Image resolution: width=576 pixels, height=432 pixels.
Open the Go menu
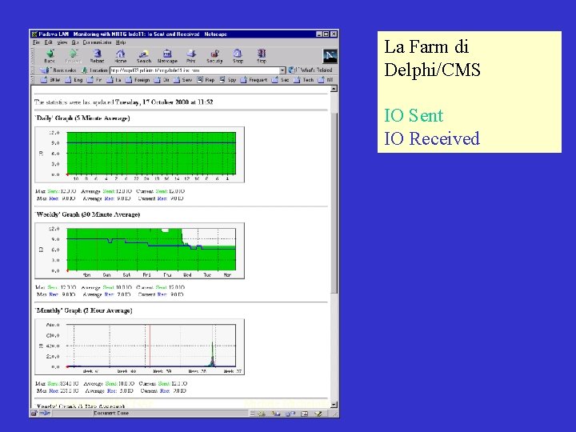tap(75, 42)
